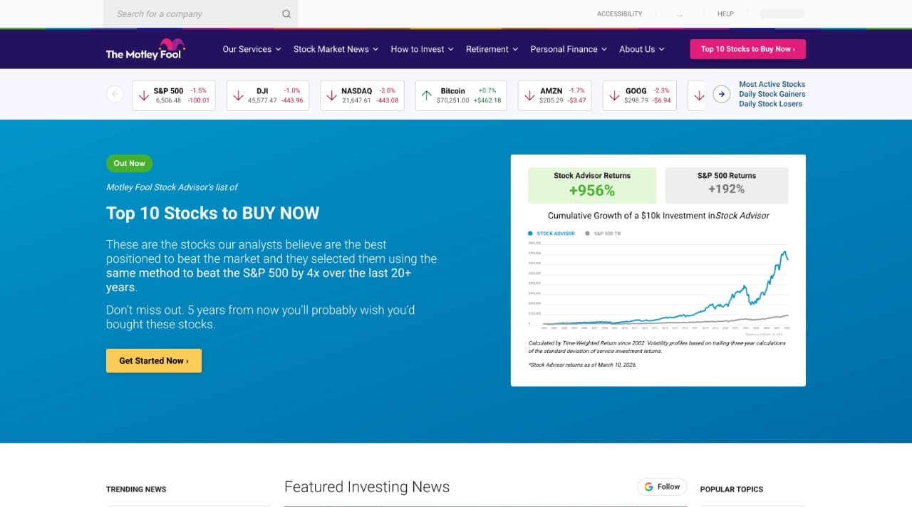The width and height of the screenshot is (912, 507).
Task: Expand the Retirement menu chevron
Action: click(x=515, y=49)
